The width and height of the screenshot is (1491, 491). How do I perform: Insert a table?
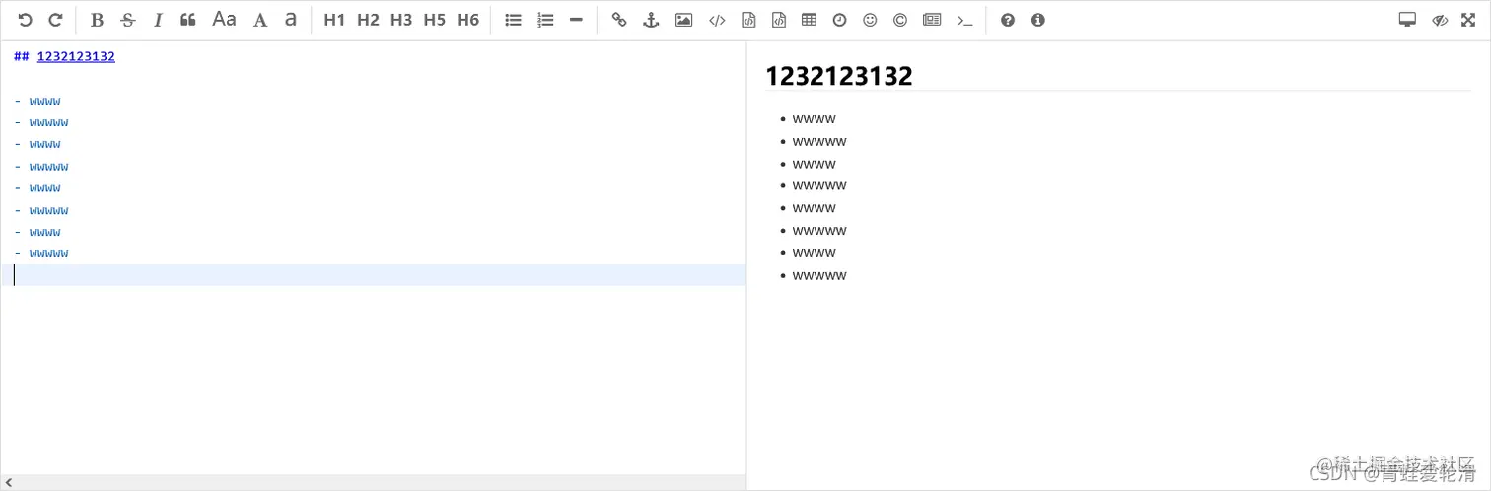tap(810, 20)
